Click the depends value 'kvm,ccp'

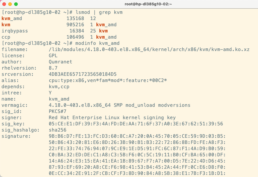59,87
